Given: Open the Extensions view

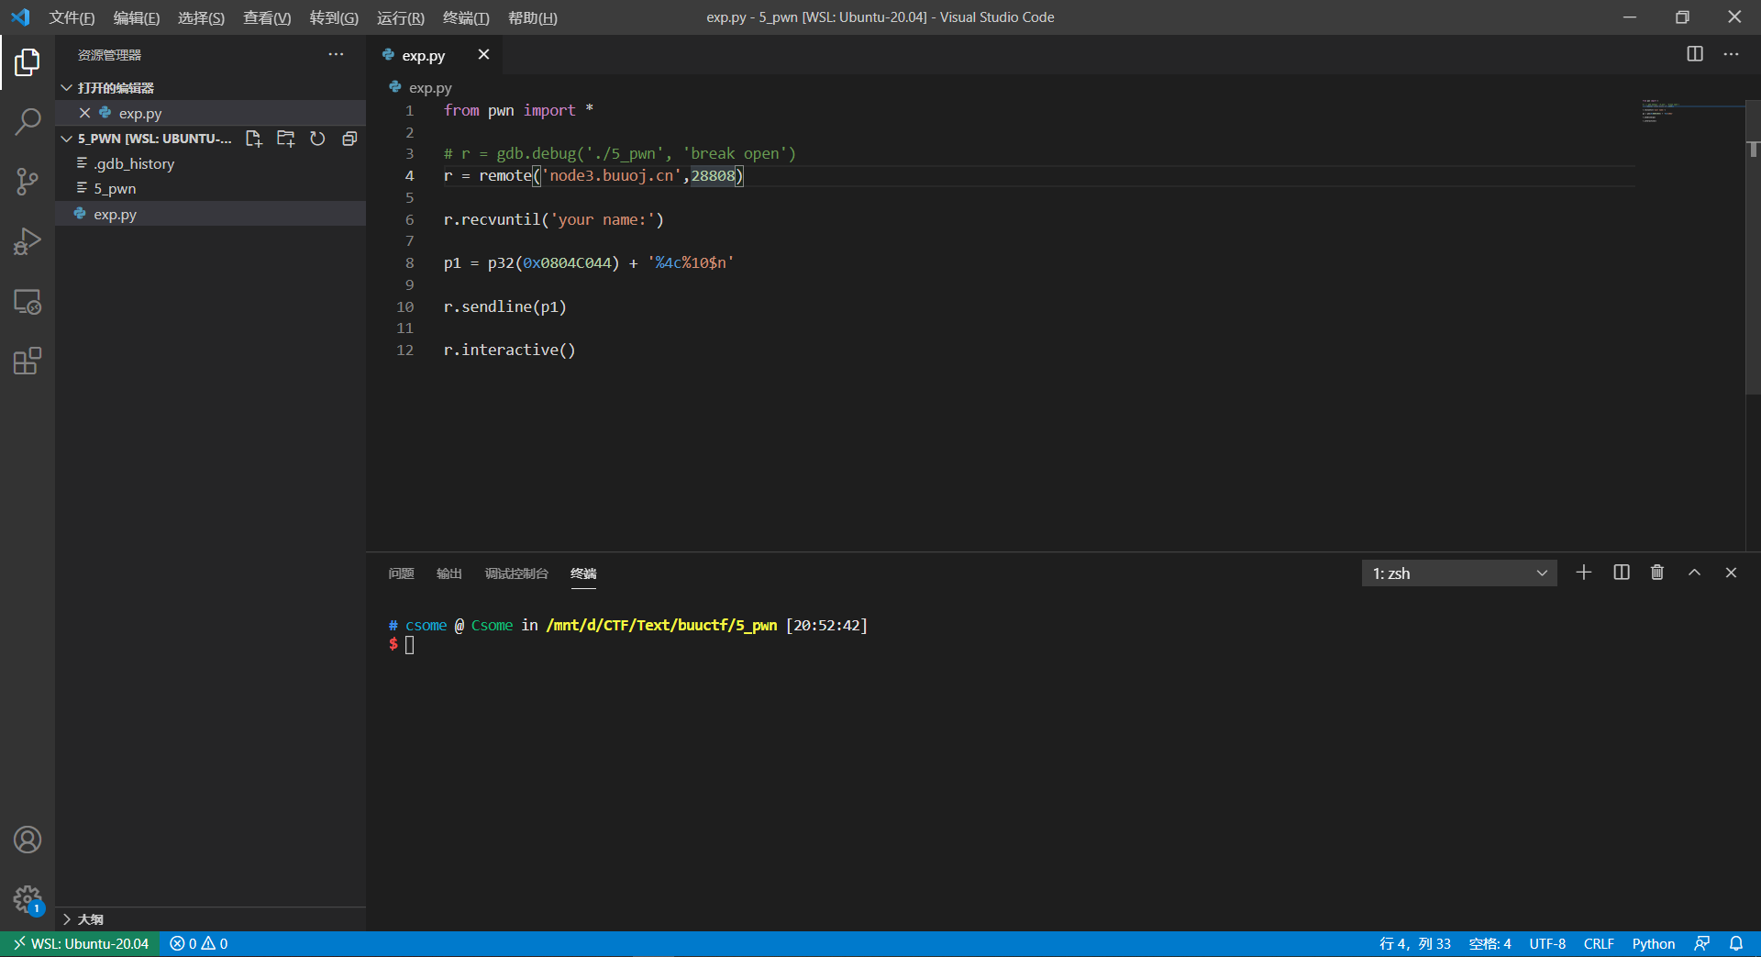Looking at the screenshot, I should coord(28,362).
